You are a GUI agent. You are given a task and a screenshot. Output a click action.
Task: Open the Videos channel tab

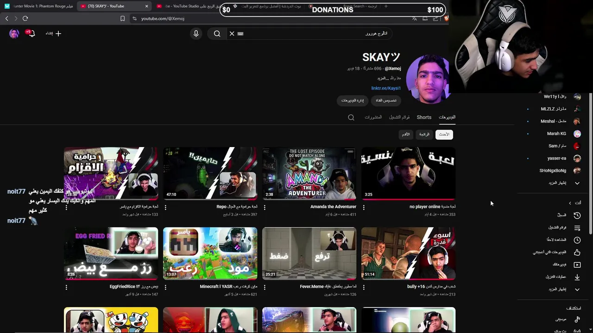coord(447,117)
